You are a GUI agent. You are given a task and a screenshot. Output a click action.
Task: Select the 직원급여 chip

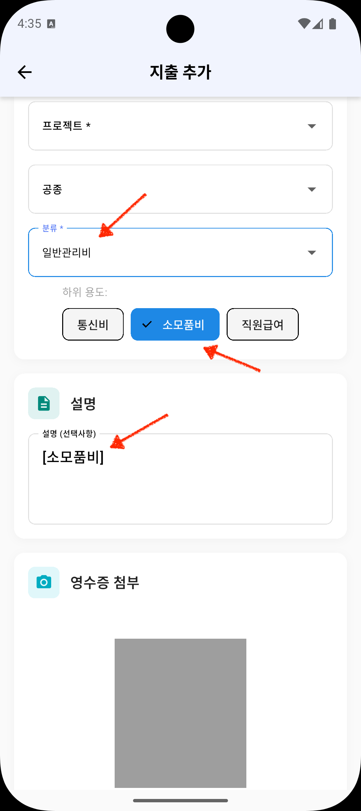[x=263, y=324]
